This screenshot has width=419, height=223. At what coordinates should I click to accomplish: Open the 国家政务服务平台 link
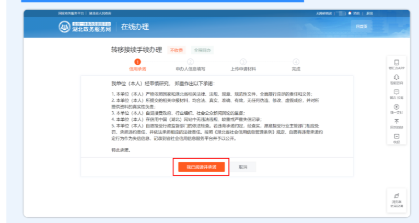click(71, 13)
